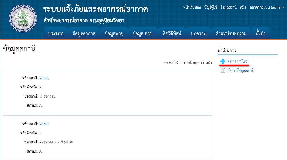Click the document icon beside จัดการข้อมูลสถานี

[x=223, y=70]
